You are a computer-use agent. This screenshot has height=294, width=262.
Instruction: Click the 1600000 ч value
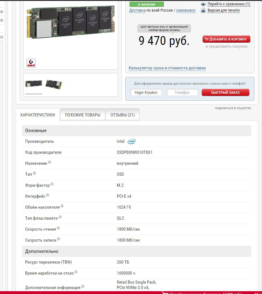coord(126,273)
